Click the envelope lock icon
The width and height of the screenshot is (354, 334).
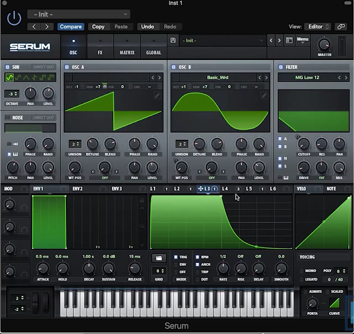tap(142, 200)
